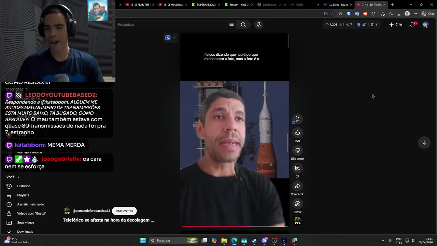This screenshot has height=246, width=437.
Task: Expand the Você section chevron
Action: pyautogui.click(x=18, y=177)
